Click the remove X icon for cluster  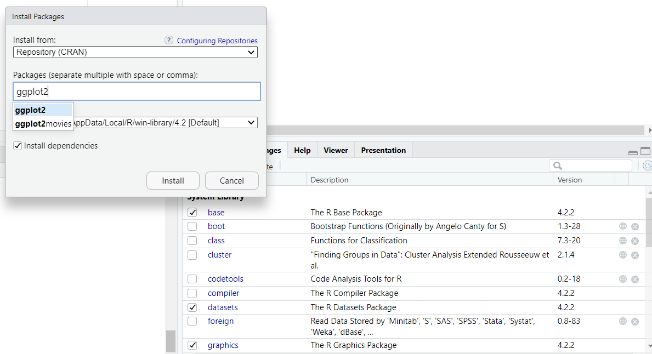coord(635,255)
